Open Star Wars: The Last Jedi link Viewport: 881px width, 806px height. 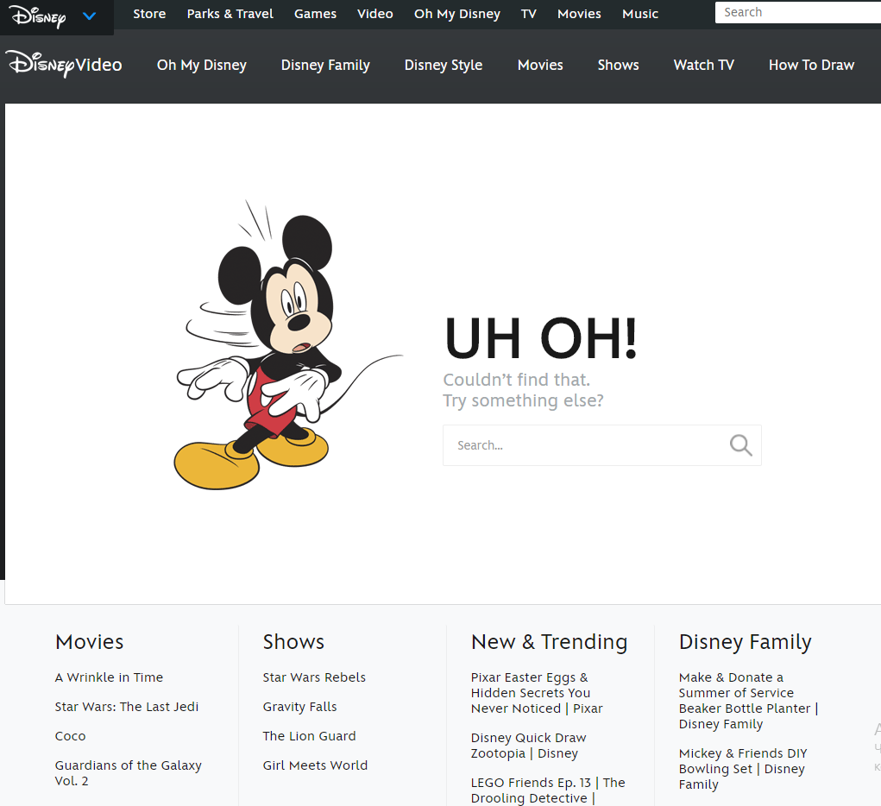pos(127,707)
